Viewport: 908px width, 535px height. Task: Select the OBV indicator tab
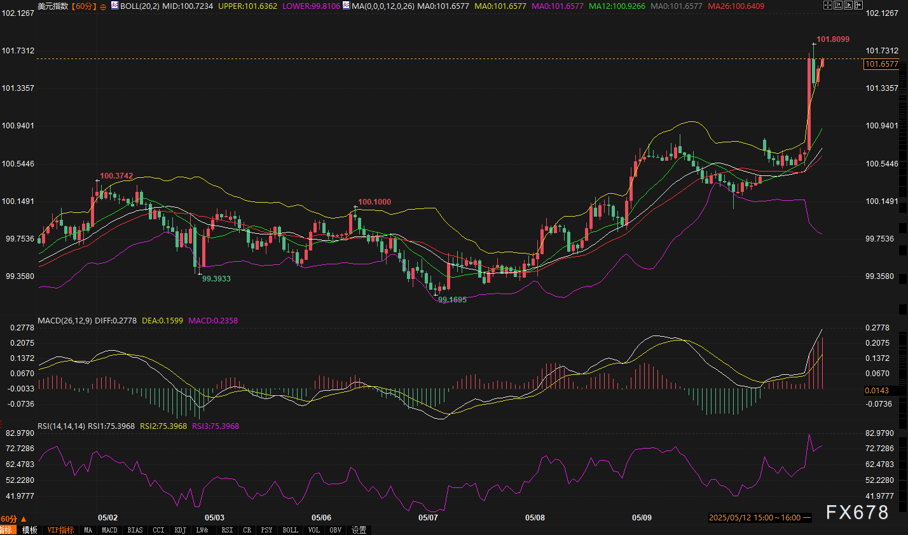click(335, 530)
